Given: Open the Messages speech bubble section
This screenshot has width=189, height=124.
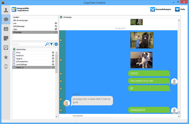Looking at the screenshot, I should pos(5,19).
